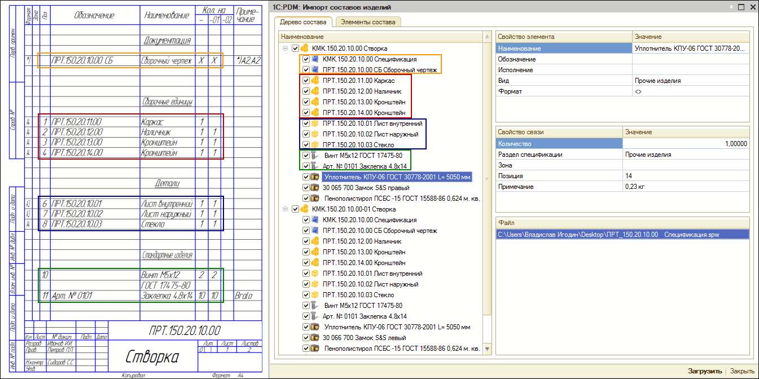This screenshot has height=379, width=759.
Task: Select the Обозначение property row
Action: pyautogui.click(x=622, y=59)
